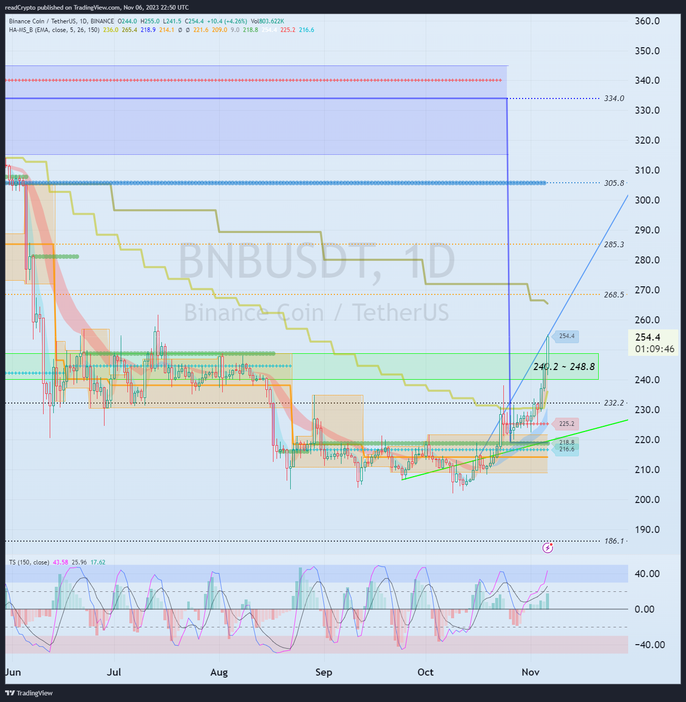Click the red 225.2 price tag on chart
Image resolution: width=686 pixels, height=702 pixels.
tap(565, 424)
